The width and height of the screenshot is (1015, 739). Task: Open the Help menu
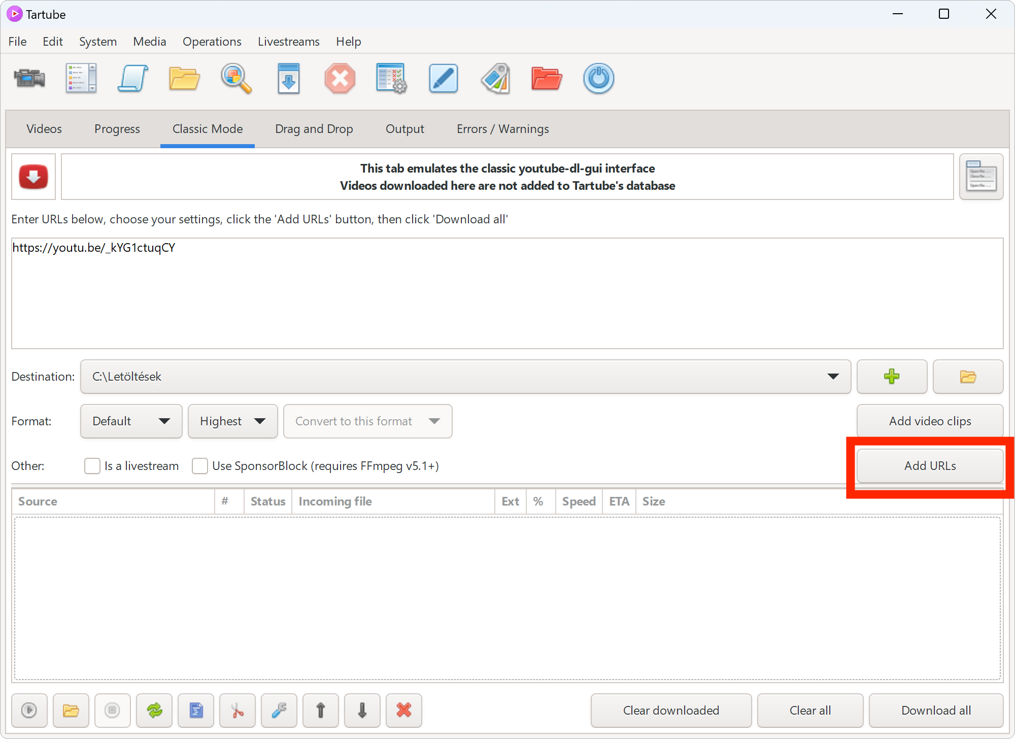[349, 42]
